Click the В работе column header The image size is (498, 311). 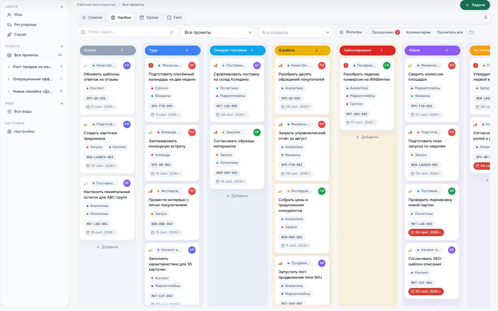303,50
